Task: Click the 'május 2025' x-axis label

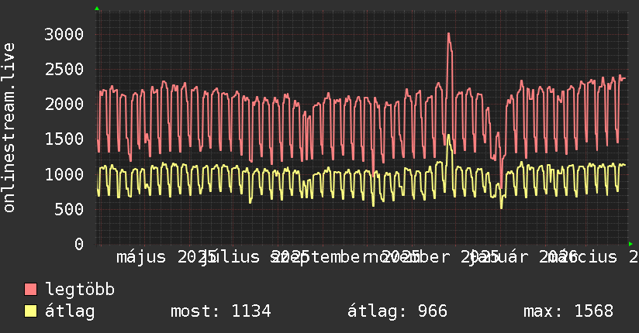Action: click(166, 257)
